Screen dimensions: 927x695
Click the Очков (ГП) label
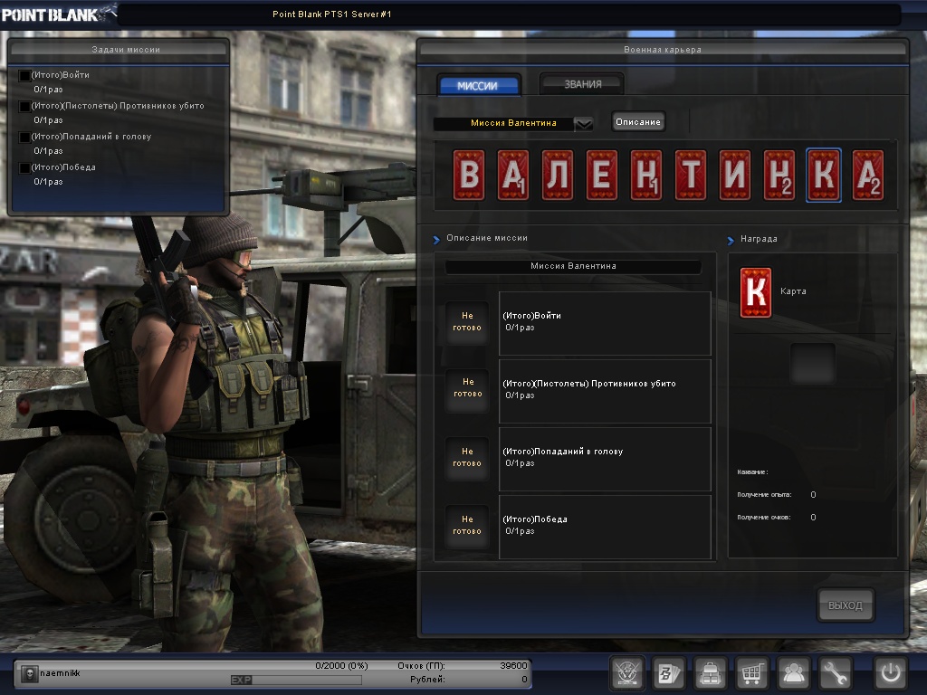(421, 665)
